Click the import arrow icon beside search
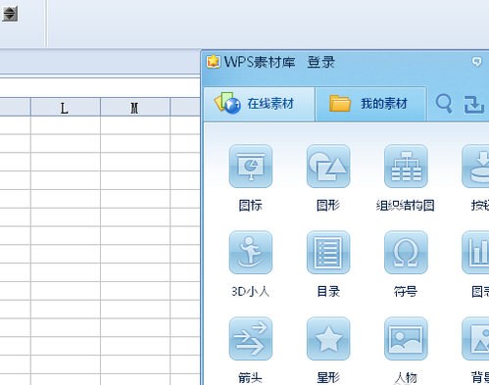Screen dimensions: 489x385 click(474, 105)
